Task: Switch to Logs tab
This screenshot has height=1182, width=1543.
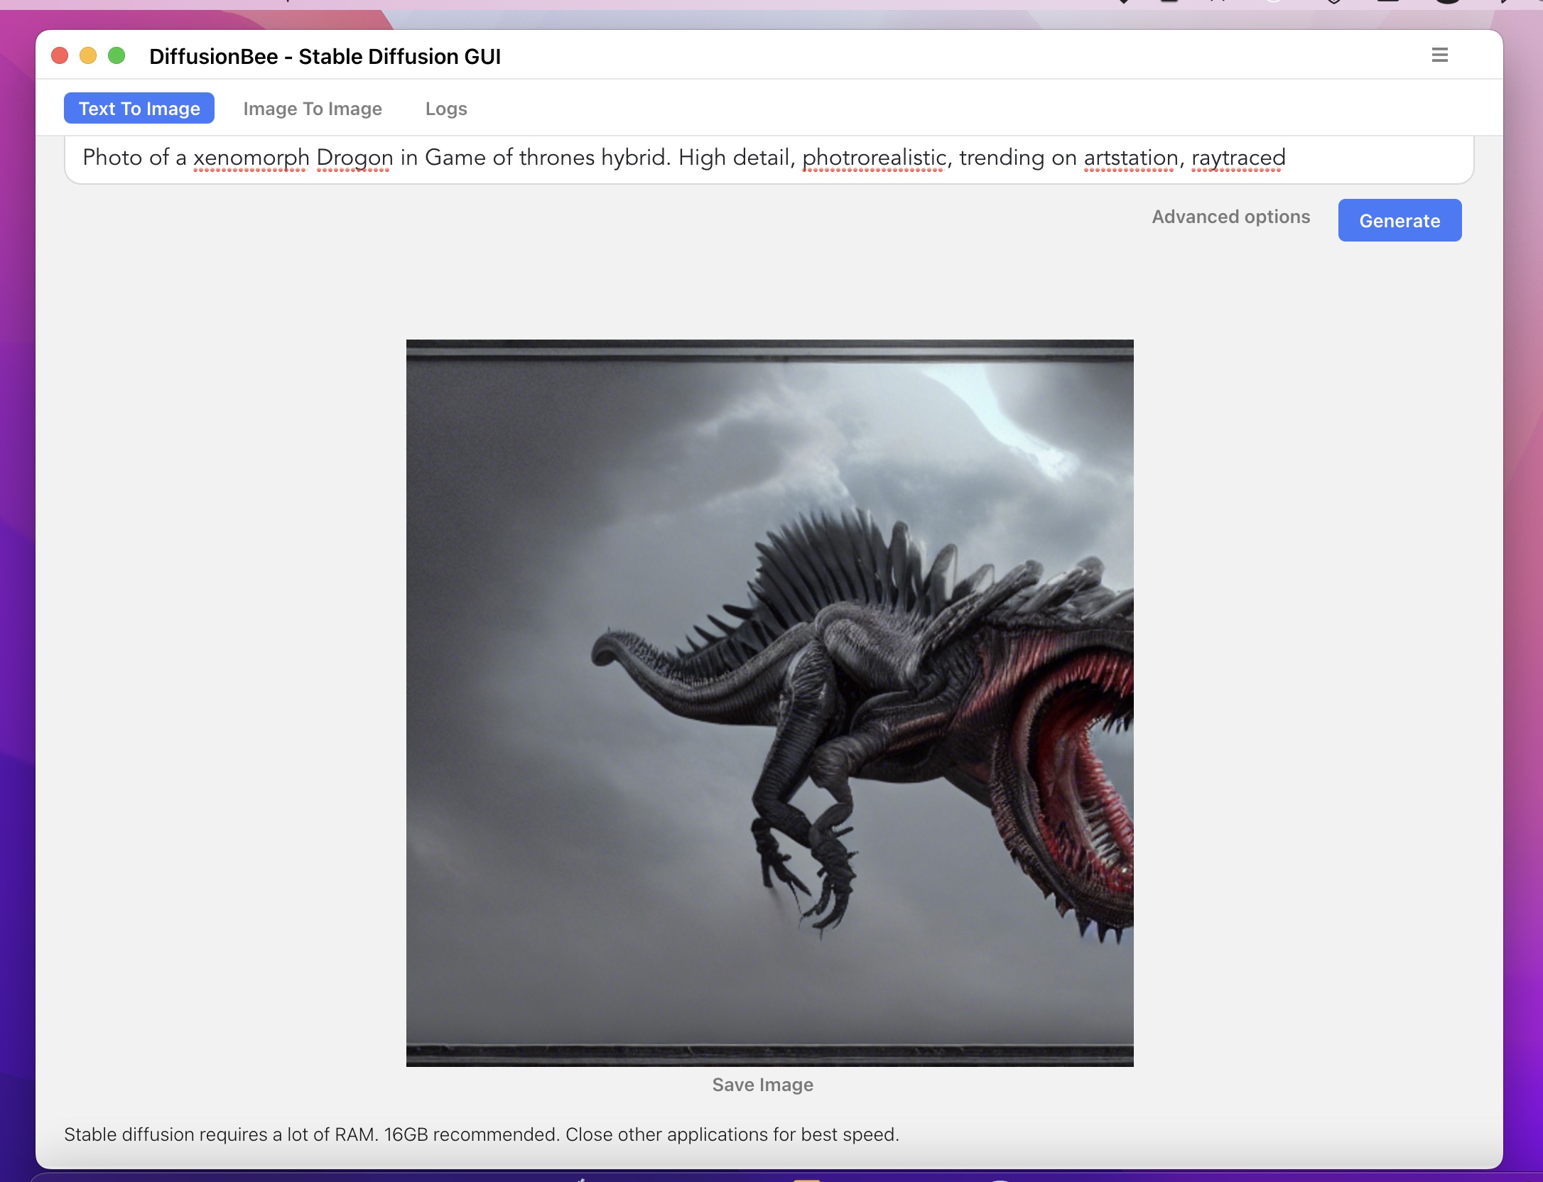Action: point(447,108)
